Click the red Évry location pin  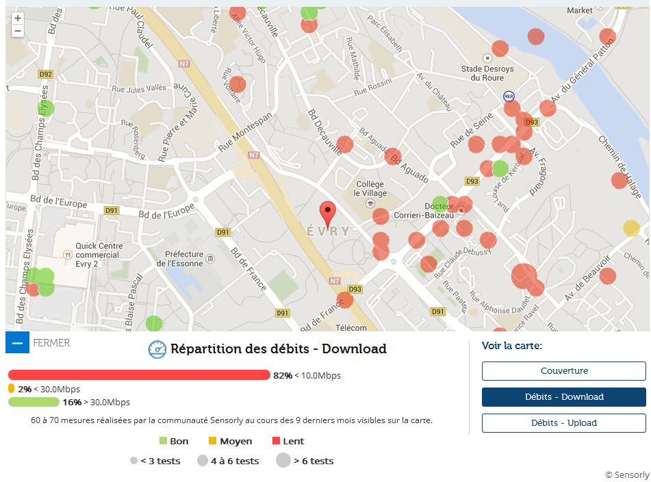click(x=329, y=214)
